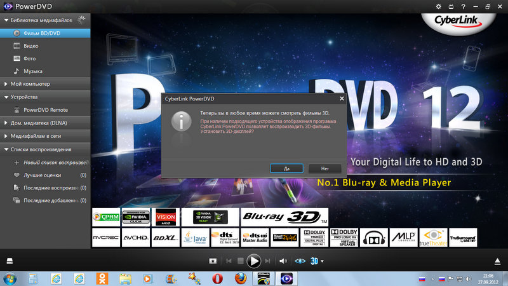Screen dimensions: 508x286
Task: Click the CyberLink logo
Action: (457, 22)
